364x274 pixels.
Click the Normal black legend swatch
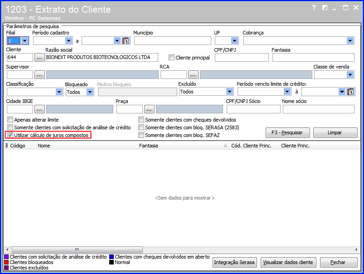[112, 262]
